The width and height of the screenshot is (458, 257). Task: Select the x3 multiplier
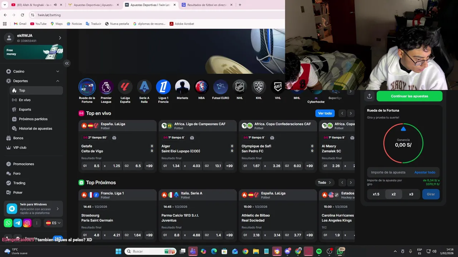(x=411, y=194)
